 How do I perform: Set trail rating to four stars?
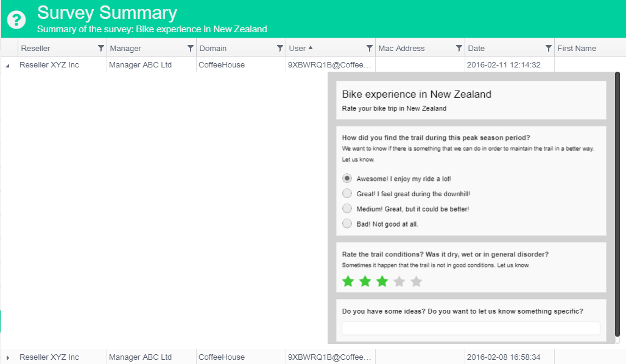pos(399,281)
